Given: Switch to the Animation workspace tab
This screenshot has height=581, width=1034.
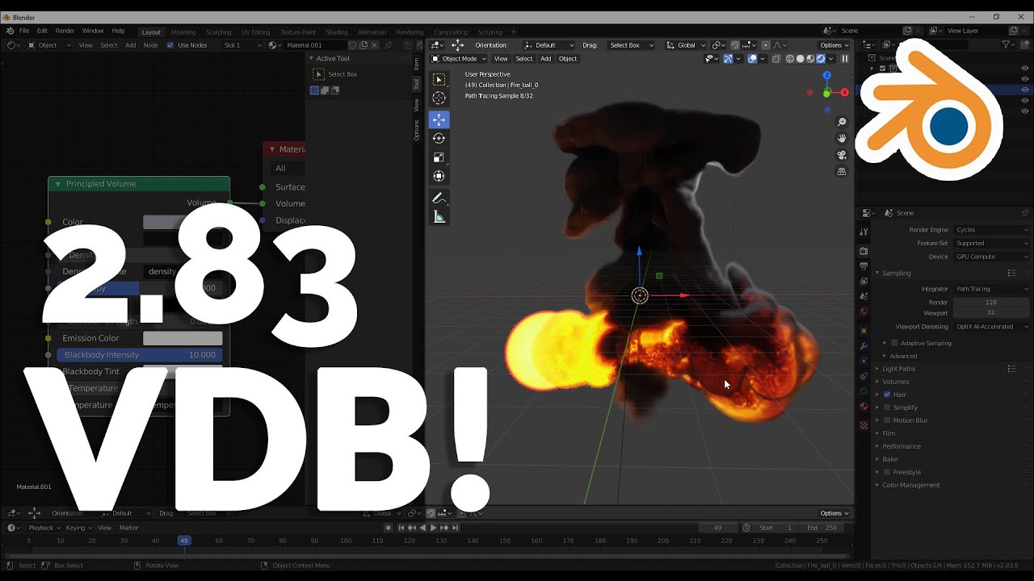Looking at the screenshot, I should point(372,32).
